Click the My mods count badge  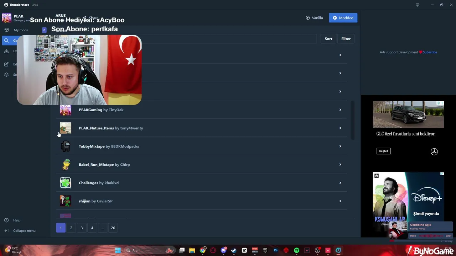[x=44, y=30]
